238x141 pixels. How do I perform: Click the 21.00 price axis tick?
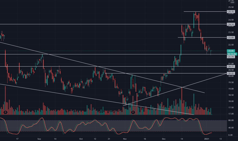pos(231,64)
